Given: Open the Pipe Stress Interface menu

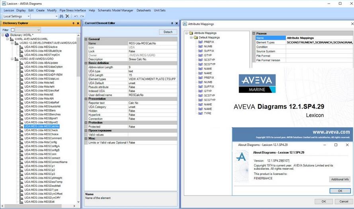Looking at the screenshot, I should (x=73, y=10).
